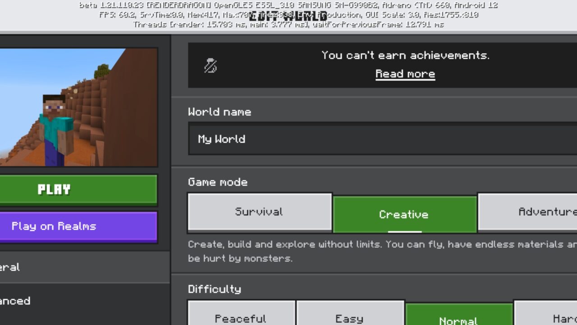Choose Survival game mode
This screenshot has height=325, width=577.
[x=259, y=212]
